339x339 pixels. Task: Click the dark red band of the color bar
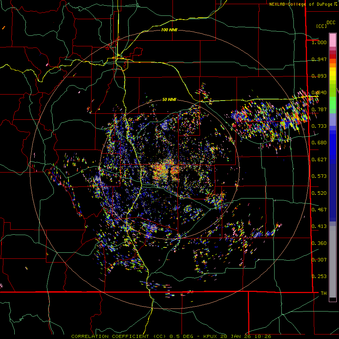tap(333, 56)
